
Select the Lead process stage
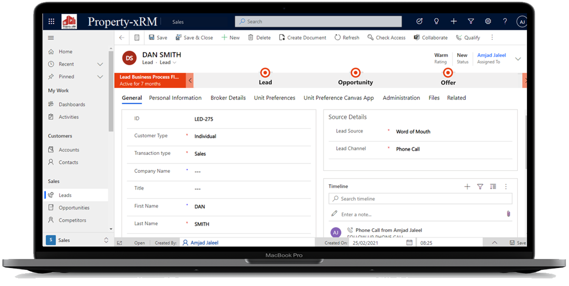pos(265,78)
